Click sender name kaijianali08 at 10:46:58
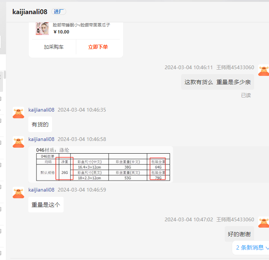 pyautogui.click(x=41, y=139)
